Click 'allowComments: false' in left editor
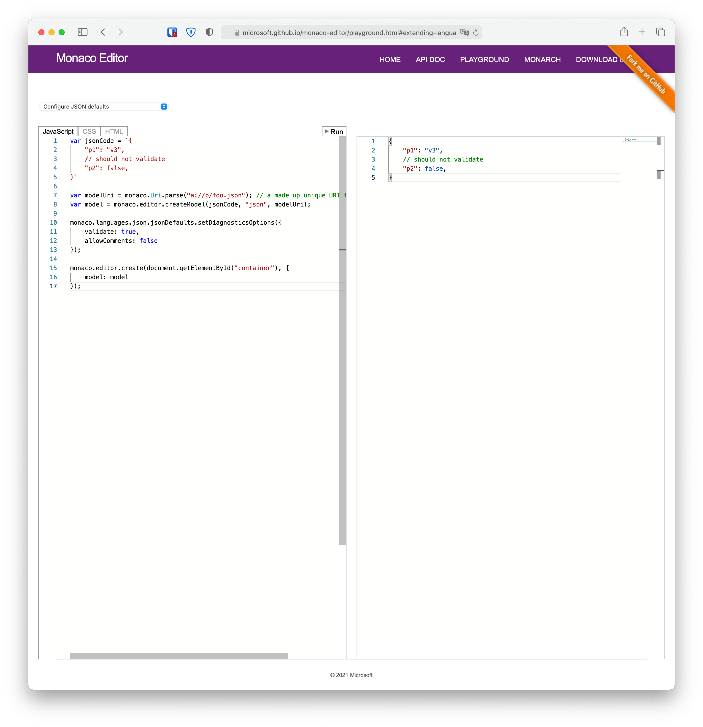The image size is (703, 727). [121, 241]
